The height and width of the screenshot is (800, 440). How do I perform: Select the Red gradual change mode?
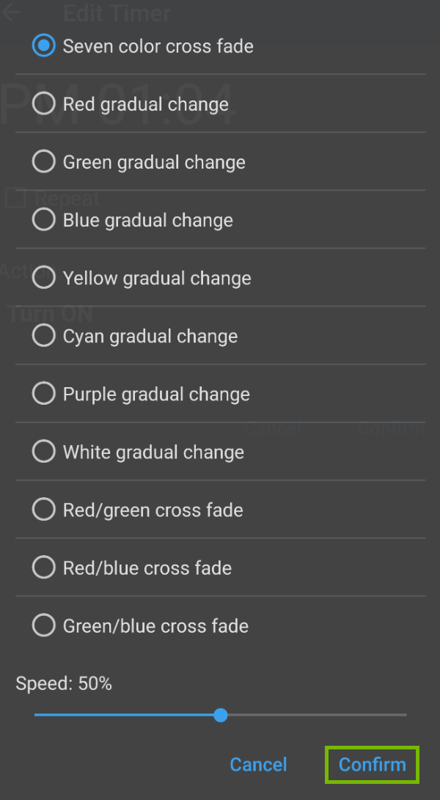[43, 103]
